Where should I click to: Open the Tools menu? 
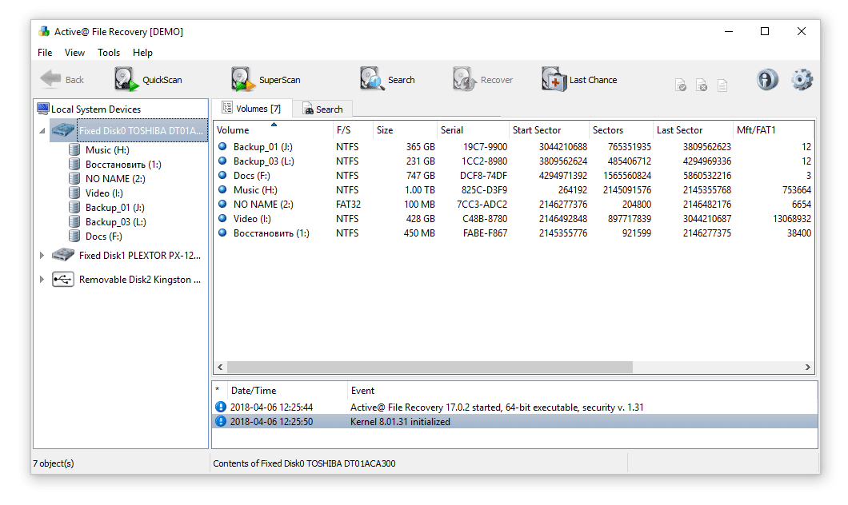coord(109,53)
